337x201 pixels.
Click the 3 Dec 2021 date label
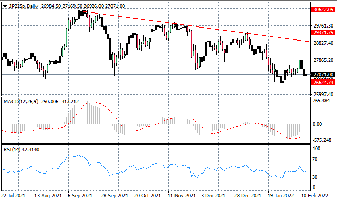point(214,196)
